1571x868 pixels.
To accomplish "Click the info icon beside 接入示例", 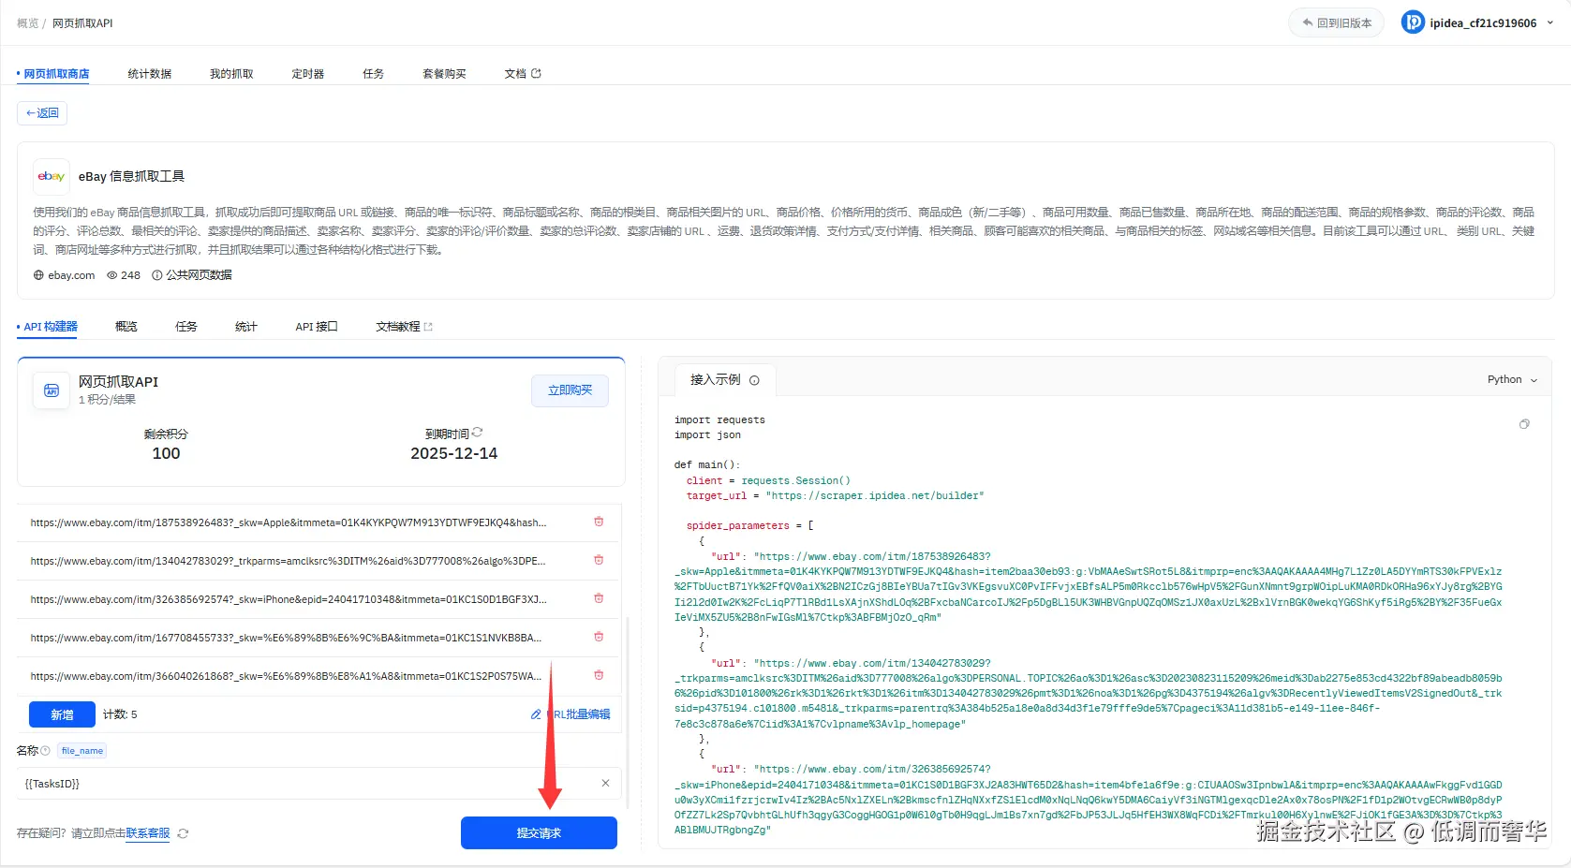I will (x=754, y=380).
